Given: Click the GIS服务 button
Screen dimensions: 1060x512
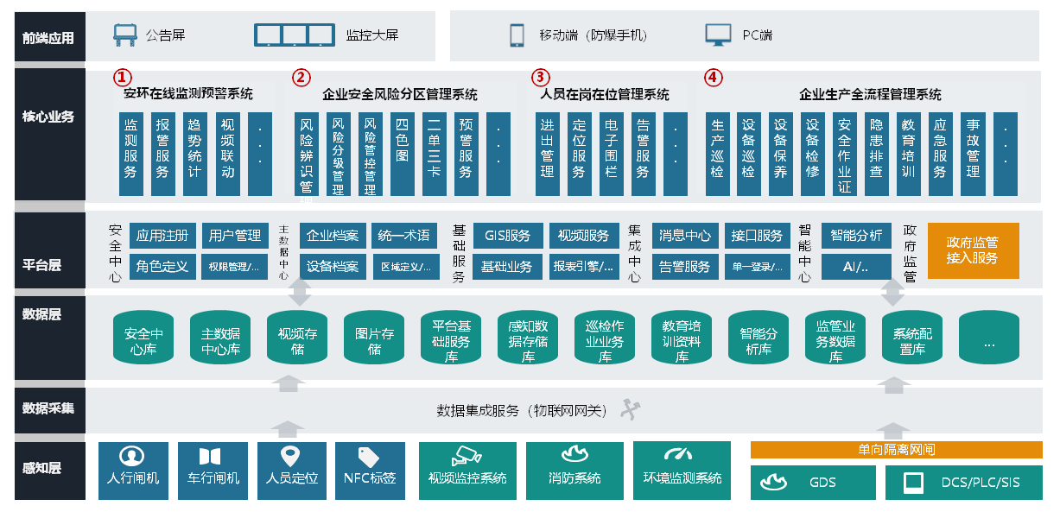Looking at the screenshot, I should pyautogui.click(x=507, y=236).
